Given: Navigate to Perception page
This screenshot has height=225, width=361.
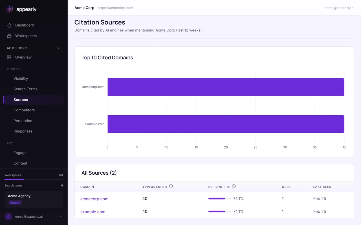Looking at the screenshot, I should (x=23, y=121).
